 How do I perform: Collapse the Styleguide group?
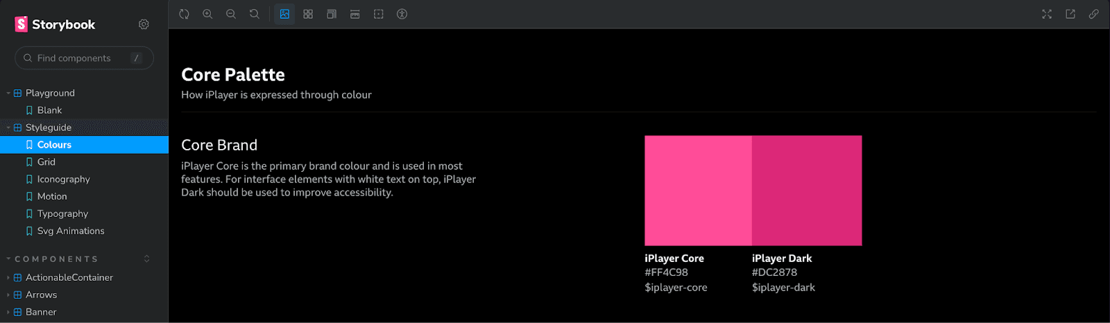[84, 128]
